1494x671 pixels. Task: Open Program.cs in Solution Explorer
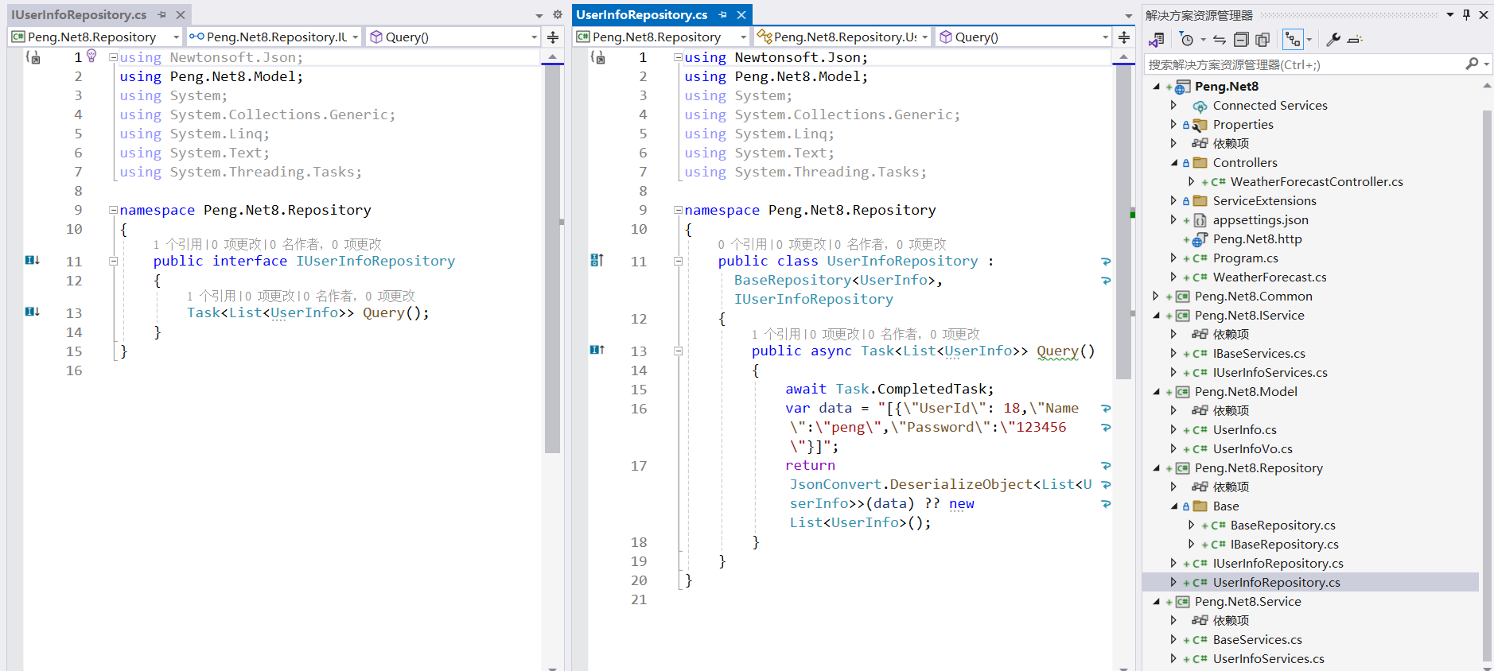click(1245, 258)
